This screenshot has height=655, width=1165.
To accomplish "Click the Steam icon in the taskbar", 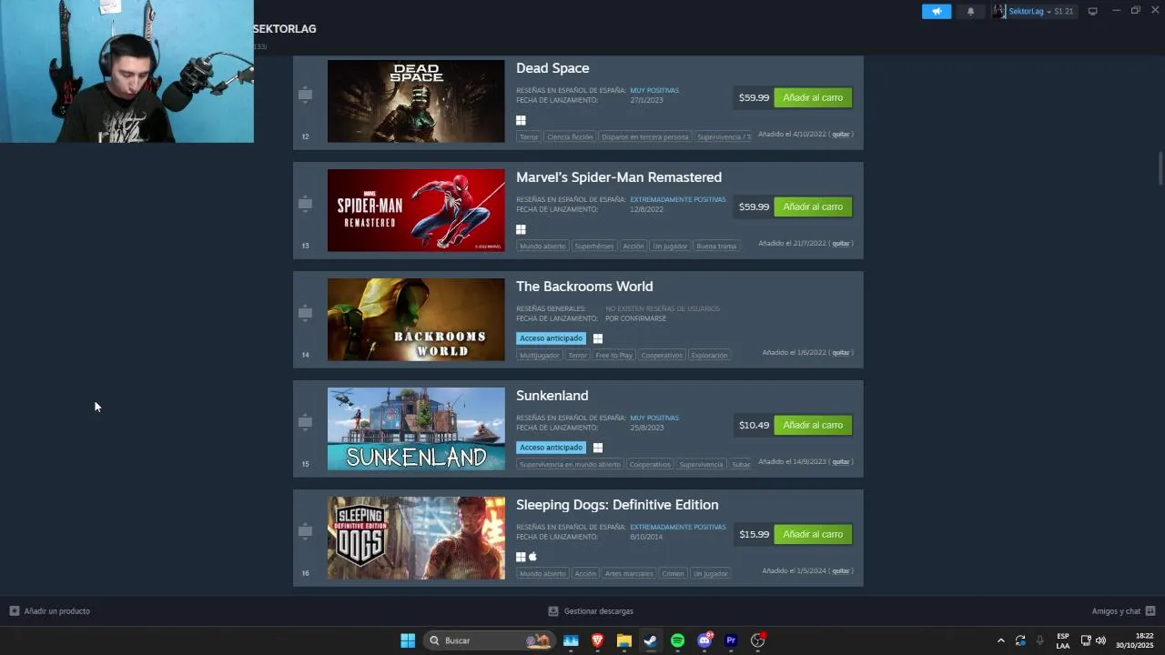I will click(650, 640).
